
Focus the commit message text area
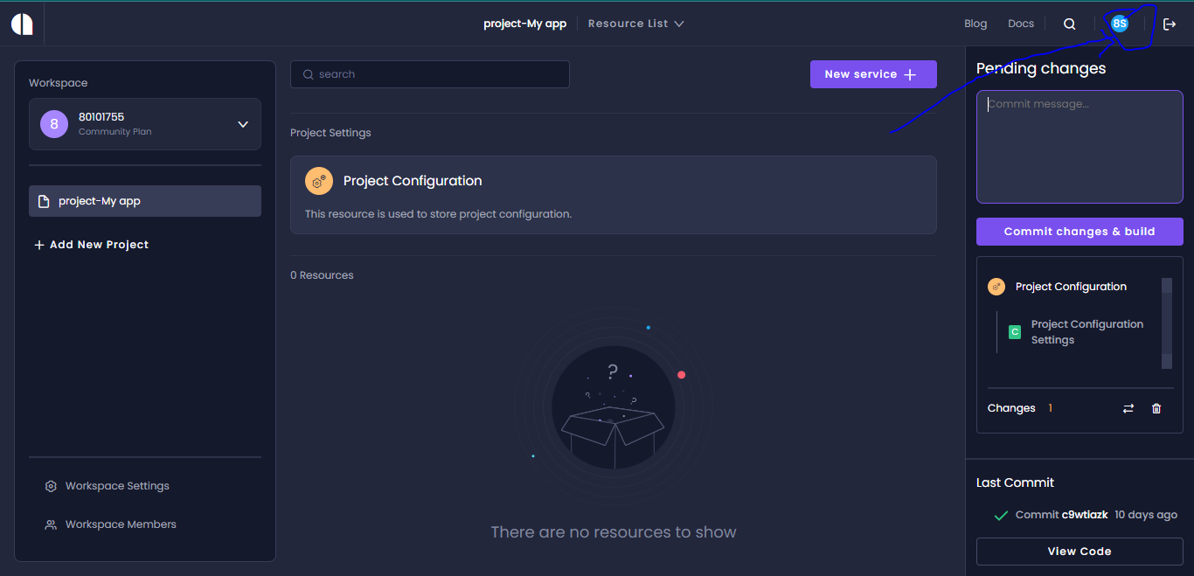[x=1079, y=147]
